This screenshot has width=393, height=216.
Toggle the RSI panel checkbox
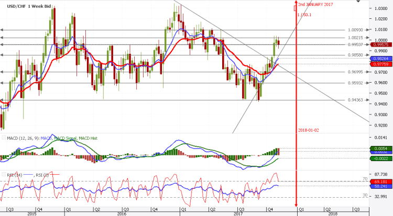pyautogui.click(x=4, y=174)
